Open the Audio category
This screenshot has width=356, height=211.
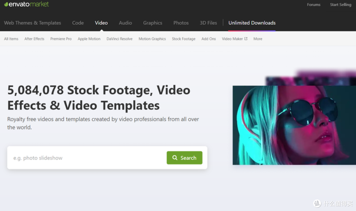pos(125,23)
